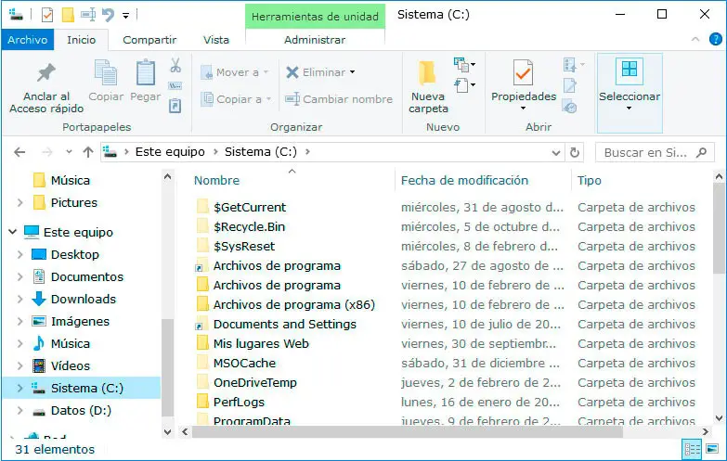
Task: Select the Documents and Settings shortcut
Action: pyautogui.click(x=285, y=324)
